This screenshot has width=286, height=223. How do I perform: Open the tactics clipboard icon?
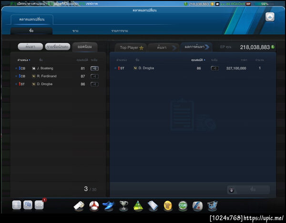tap(153, 206)
